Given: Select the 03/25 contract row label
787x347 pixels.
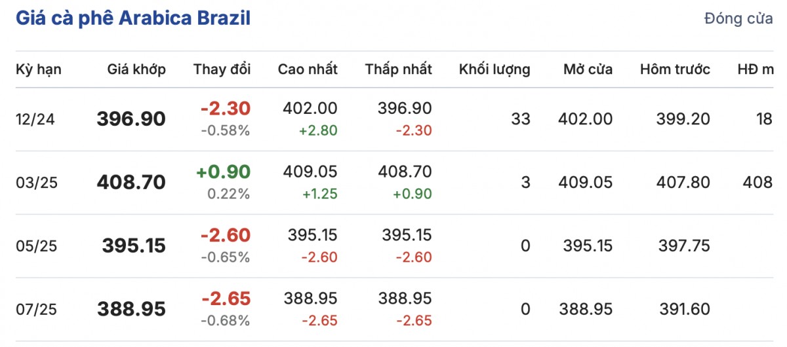Looking at the screenshot, I should (x=36, y=183).
